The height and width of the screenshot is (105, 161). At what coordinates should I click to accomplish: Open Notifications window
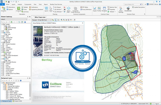[x=33, y=7]
